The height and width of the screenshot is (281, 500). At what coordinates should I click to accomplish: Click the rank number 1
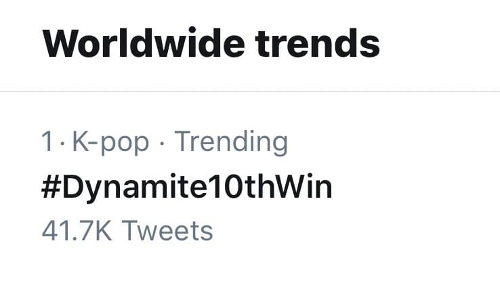tap(46, 142)
